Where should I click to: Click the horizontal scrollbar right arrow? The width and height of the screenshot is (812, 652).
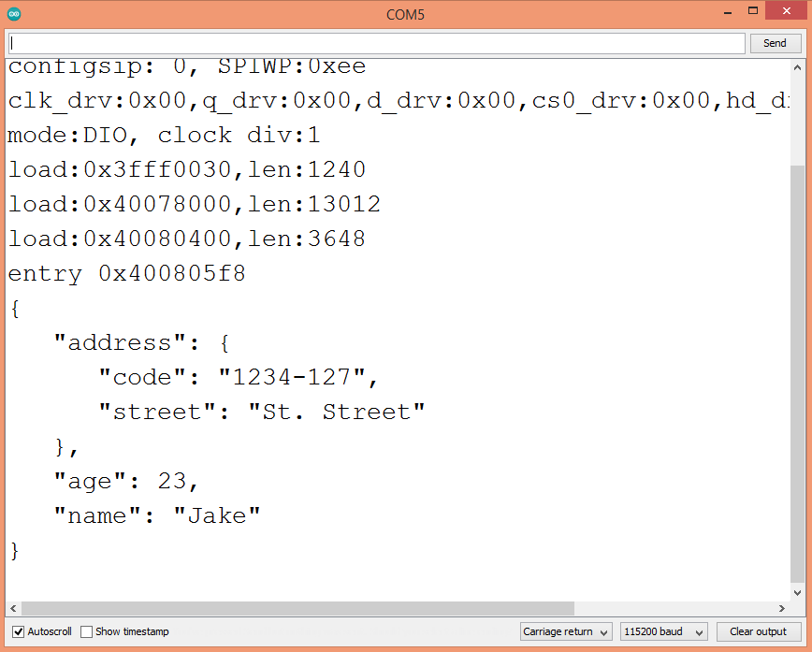(x=782, y=608)
